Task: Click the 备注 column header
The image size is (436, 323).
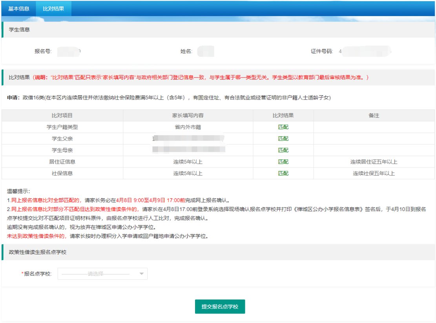Action: click(374, 116)
